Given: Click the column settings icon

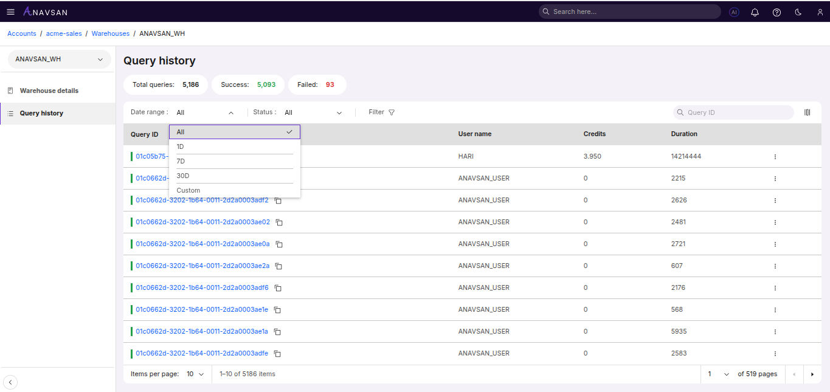Looking at the screenshot, I should pyautogui.click(x=808, y=112).
